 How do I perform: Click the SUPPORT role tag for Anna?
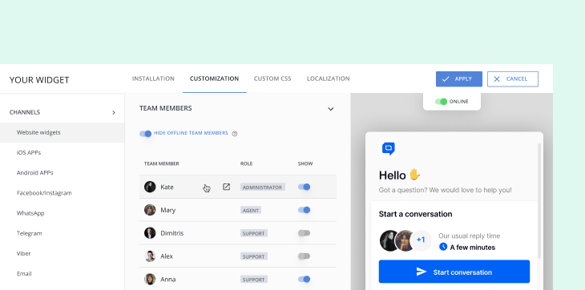[x=254, y=280]
